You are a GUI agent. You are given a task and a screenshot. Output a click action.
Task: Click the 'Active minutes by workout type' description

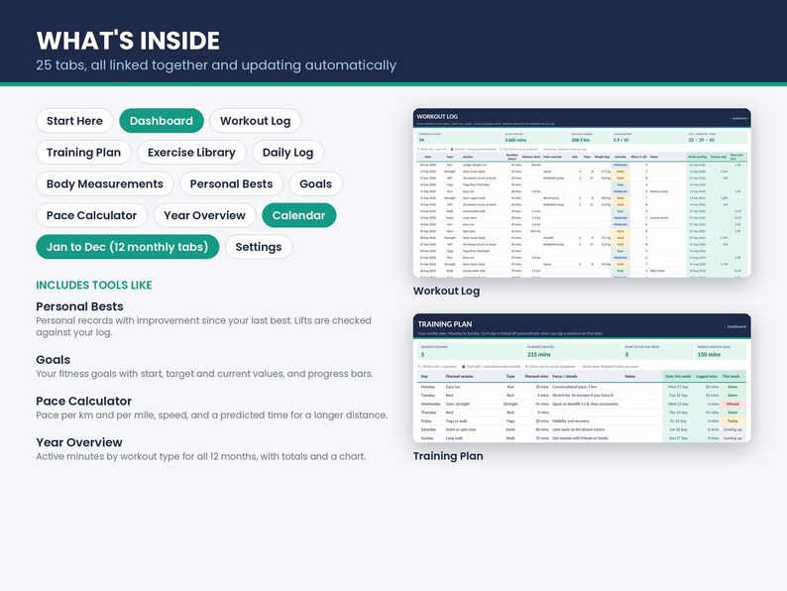(200, 456)
